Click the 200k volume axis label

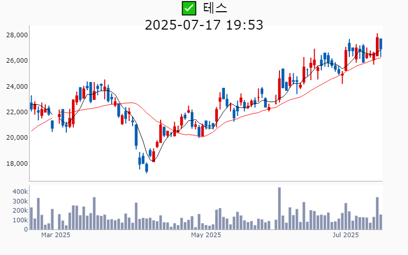pos(20,211)
